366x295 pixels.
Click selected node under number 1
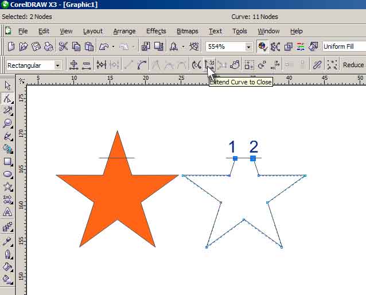pyautogui.click(x=235, y=158)
